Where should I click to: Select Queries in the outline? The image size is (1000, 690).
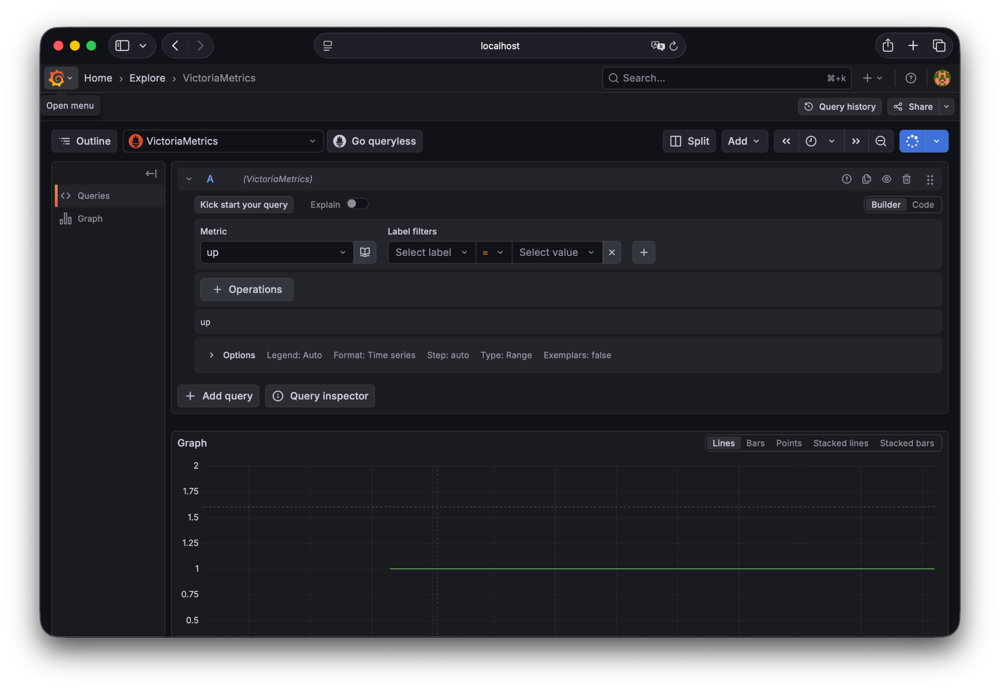click(x=110, y=196)
